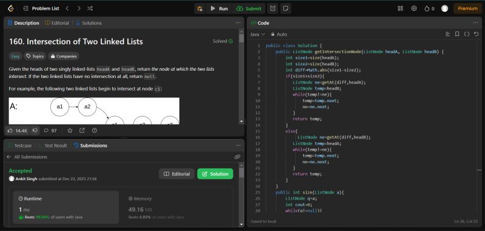The image size is (485, 231).
Task: Open the settings gear icon
Action: point(414,8)
